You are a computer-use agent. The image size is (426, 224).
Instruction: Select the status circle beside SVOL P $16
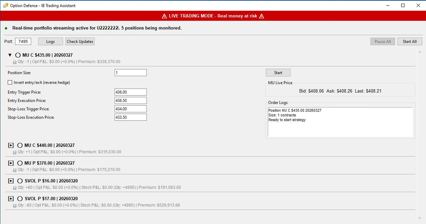(x=20, y=181)
